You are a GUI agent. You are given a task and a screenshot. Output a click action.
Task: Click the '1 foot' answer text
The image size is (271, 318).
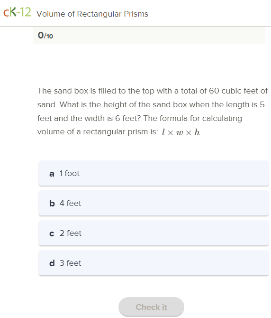[x=69, y=173]
